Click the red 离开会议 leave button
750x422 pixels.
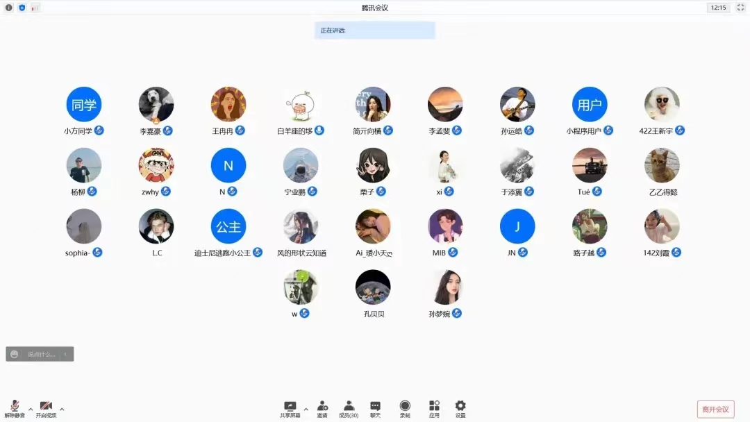[715, 409]
